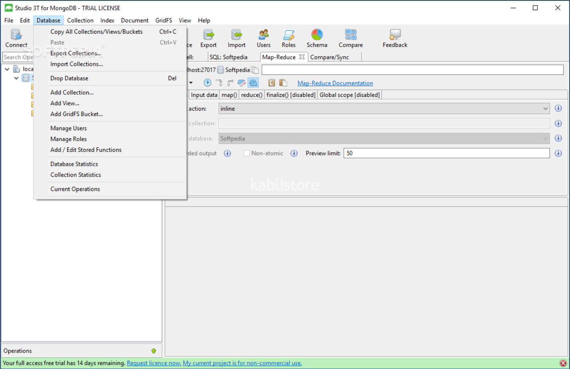Image resolution: width=570 pixels, height=369 pixels.
Task: Open the small dropdown arrow left of run icon
Action: (x=191, y=83)
